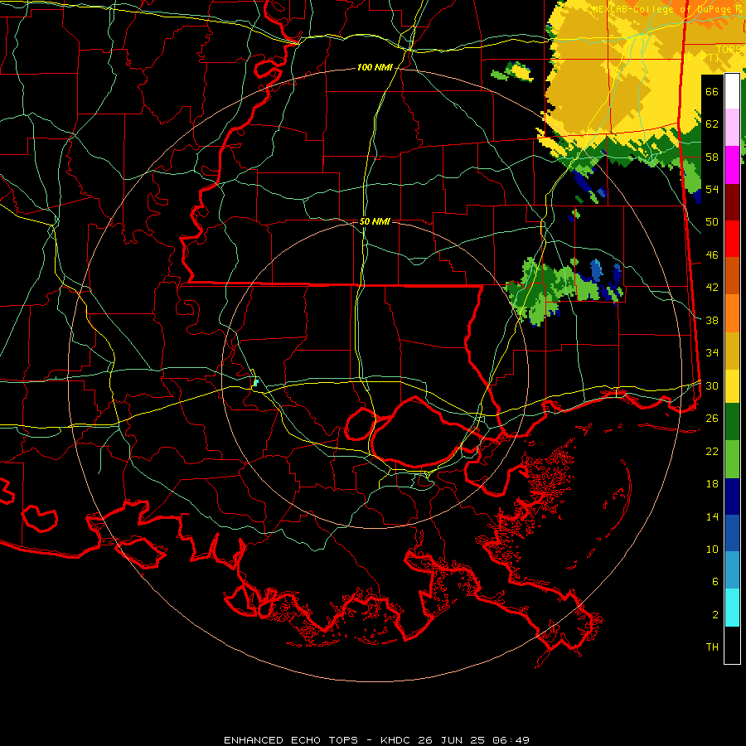This screenshot has width=746, height=746.
Task: Click the 100 NMI range ring label
Action: click(375, 68)
